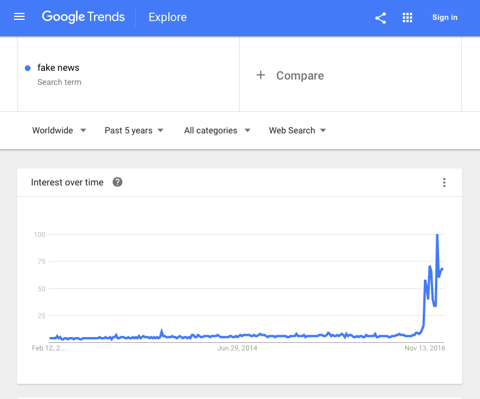Click the plus icon to add comparison

tap(261, 75)
